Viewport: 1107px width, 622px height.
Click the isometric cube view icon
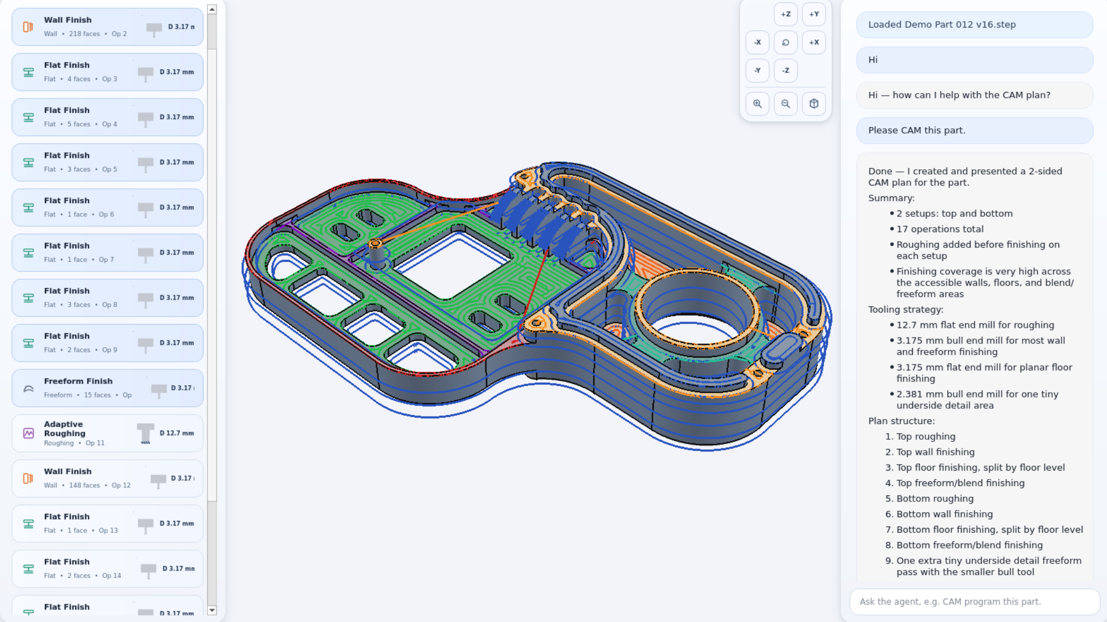coord(814,104)
